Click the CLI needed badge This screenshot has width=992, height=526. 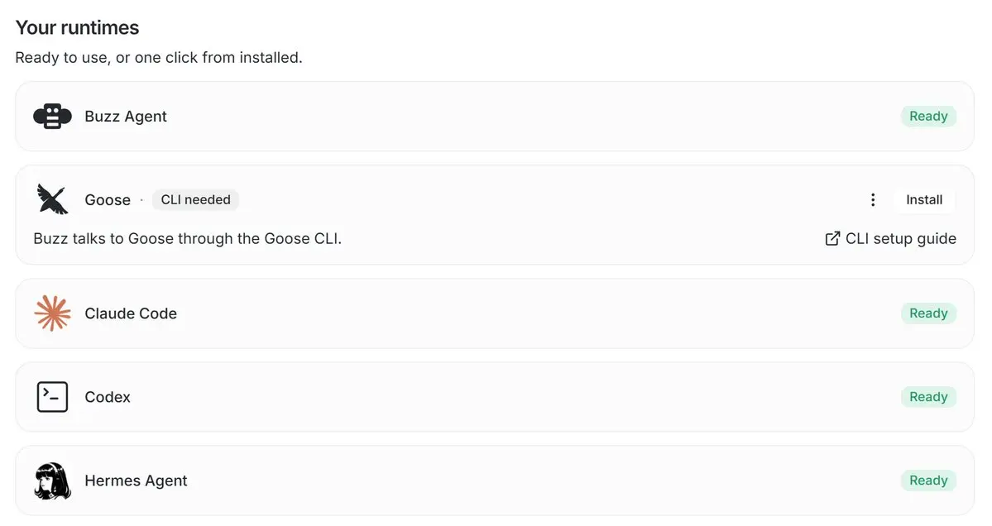click(x=195, y=200)
